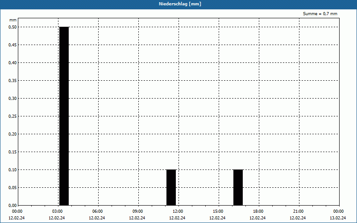
Task: Click the 0,10 y-axis value
Action: click(x=12, y=170)
